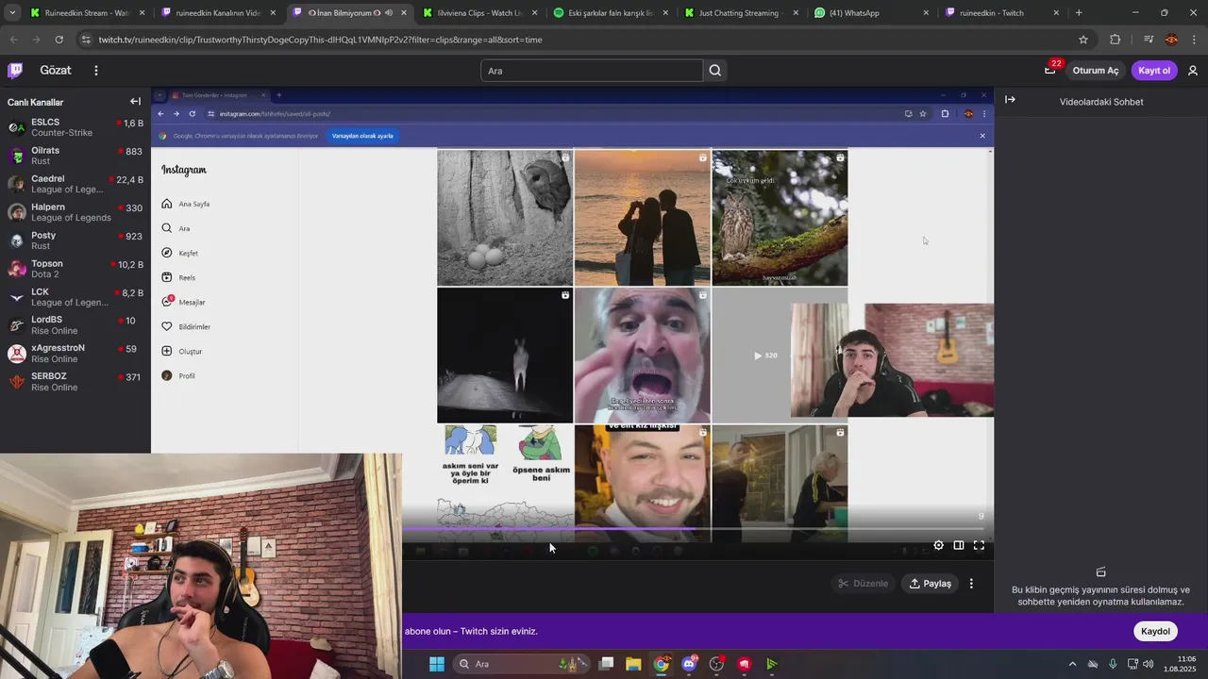Close the İnan Bilmiyorum tab
The image size is (1208, 679).
tap(404, 13)
